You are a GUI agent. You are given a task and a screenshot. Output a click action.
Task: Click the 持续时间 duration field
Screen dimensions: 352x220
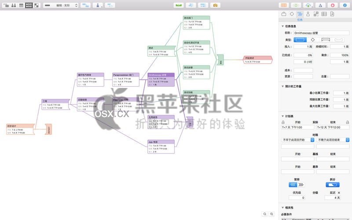pyautogui.click(x=340, y=47)
